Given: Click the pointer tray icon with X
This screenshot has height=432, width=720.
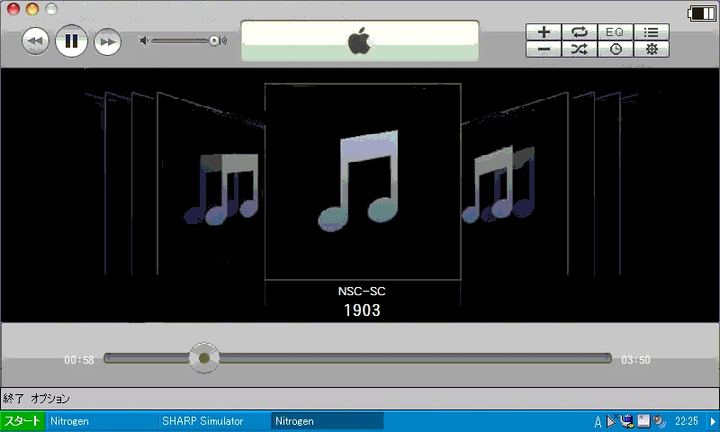Looking at the screenshot, I should [x=612, y=420].
